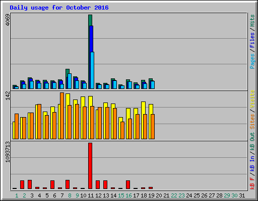Screen dimensions: 258x201
Task: Click day 15 on the x-axis
Action: click(121, 195)
